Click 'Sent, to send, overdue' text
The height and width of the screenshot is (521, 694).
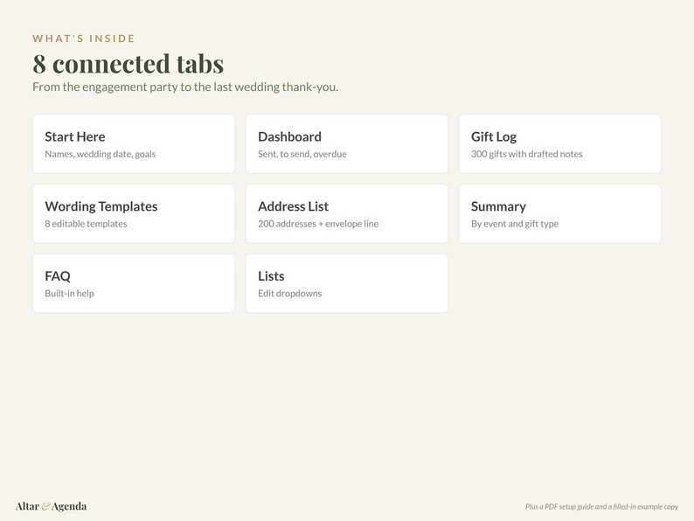(302, 154)
